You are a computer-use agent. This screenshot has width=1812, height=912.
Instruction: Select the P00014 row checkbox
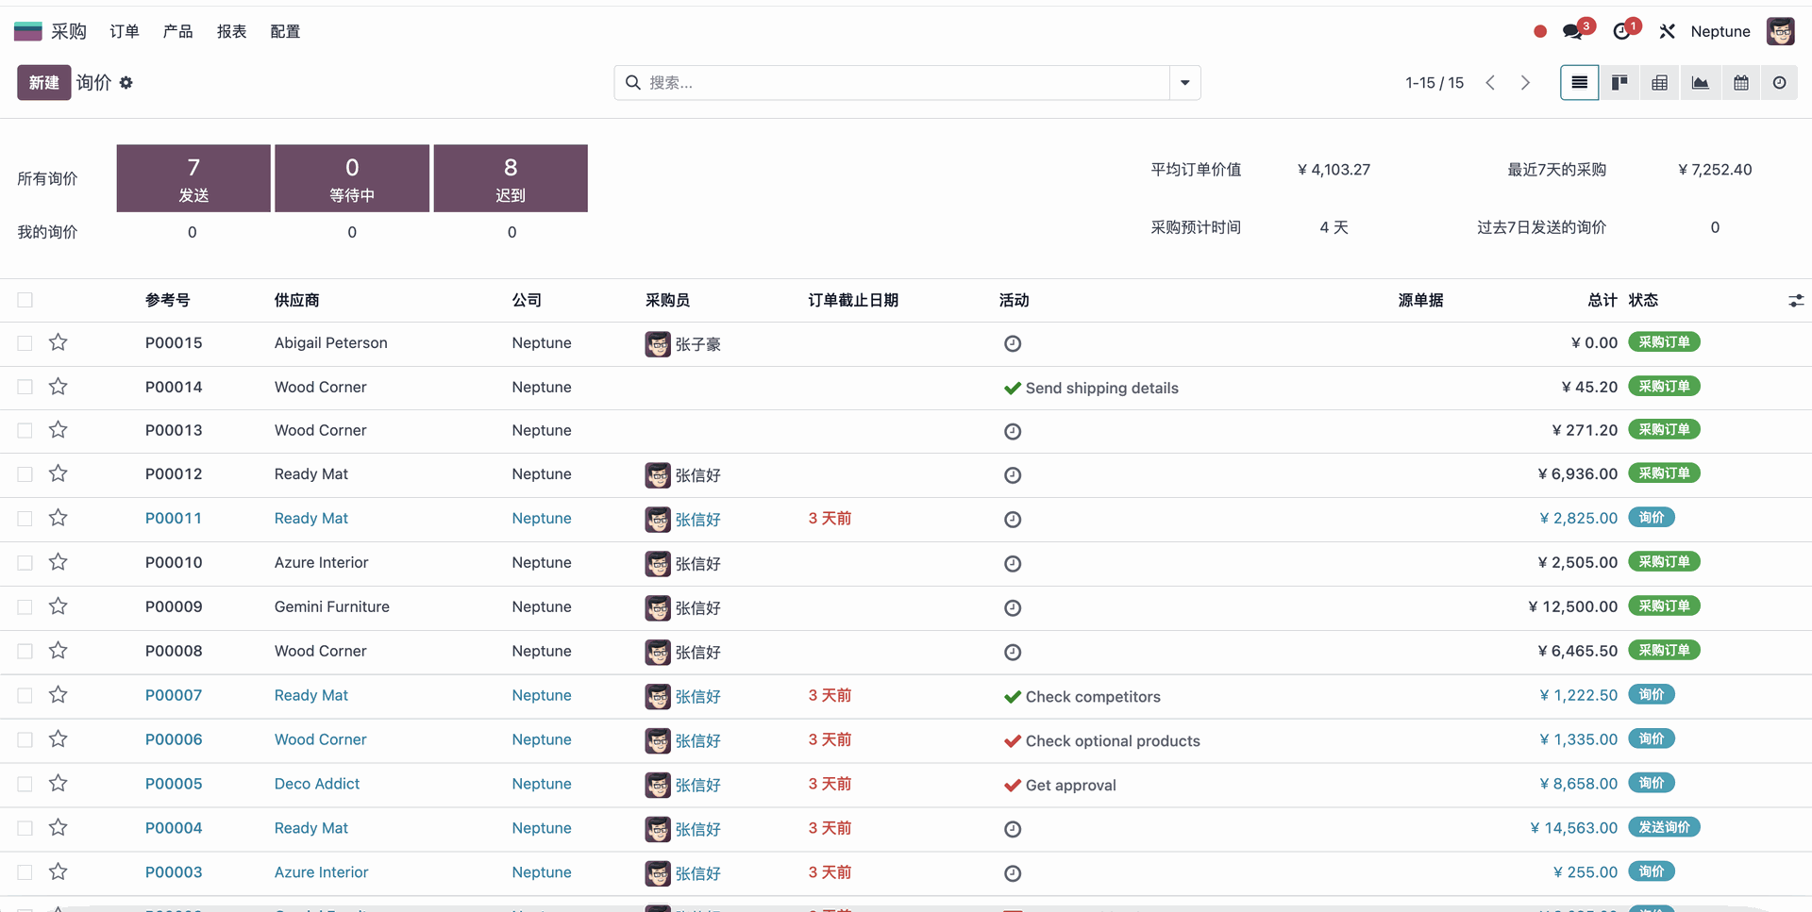(25, 387)
